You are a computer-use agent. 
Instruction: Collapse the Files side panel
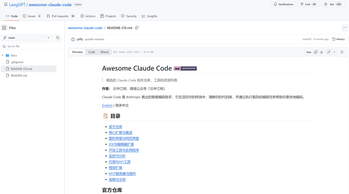point(4,28)
